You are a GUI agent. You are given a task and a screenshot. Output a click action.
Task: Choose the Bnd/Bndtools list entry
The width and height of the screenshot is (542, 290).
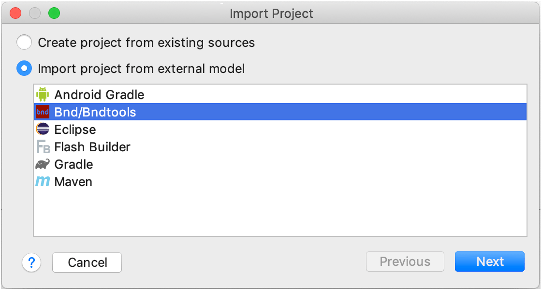(x=280, y=112)
